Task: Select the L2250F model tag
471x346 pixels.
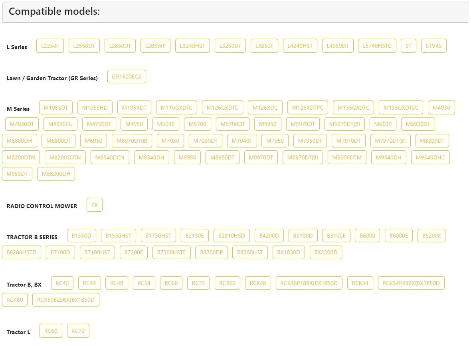Action: (50, 46)
